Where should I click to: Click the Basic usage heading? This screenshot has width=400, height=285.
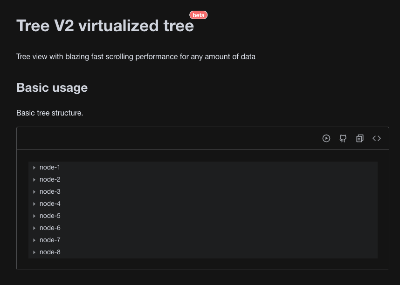52,88
